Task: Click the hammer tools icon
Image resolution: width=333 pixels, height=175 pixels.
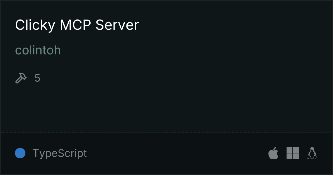Action: click(x=21, y=78)
